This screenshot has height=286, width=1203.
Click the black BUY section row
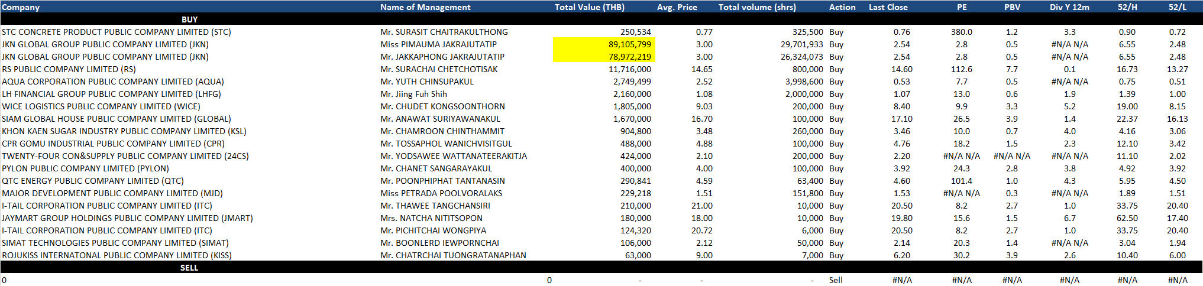tap(189, 19)
